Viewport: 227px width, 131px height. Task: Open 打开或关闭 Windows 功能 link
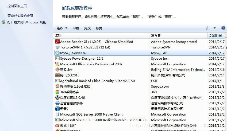click(x=27, y=22)
